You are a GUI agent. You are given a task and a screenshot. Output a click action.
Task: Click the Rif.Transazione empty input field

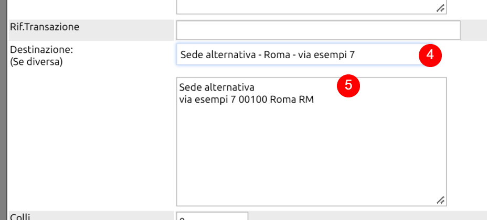click(318, 30)
